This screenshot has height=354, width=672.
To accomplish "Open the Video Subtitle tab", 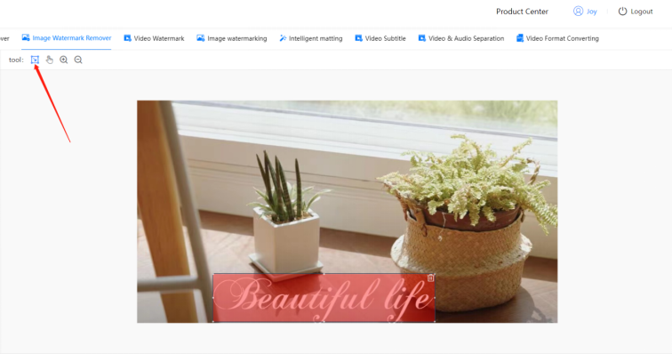I will (x=380, y=38).
